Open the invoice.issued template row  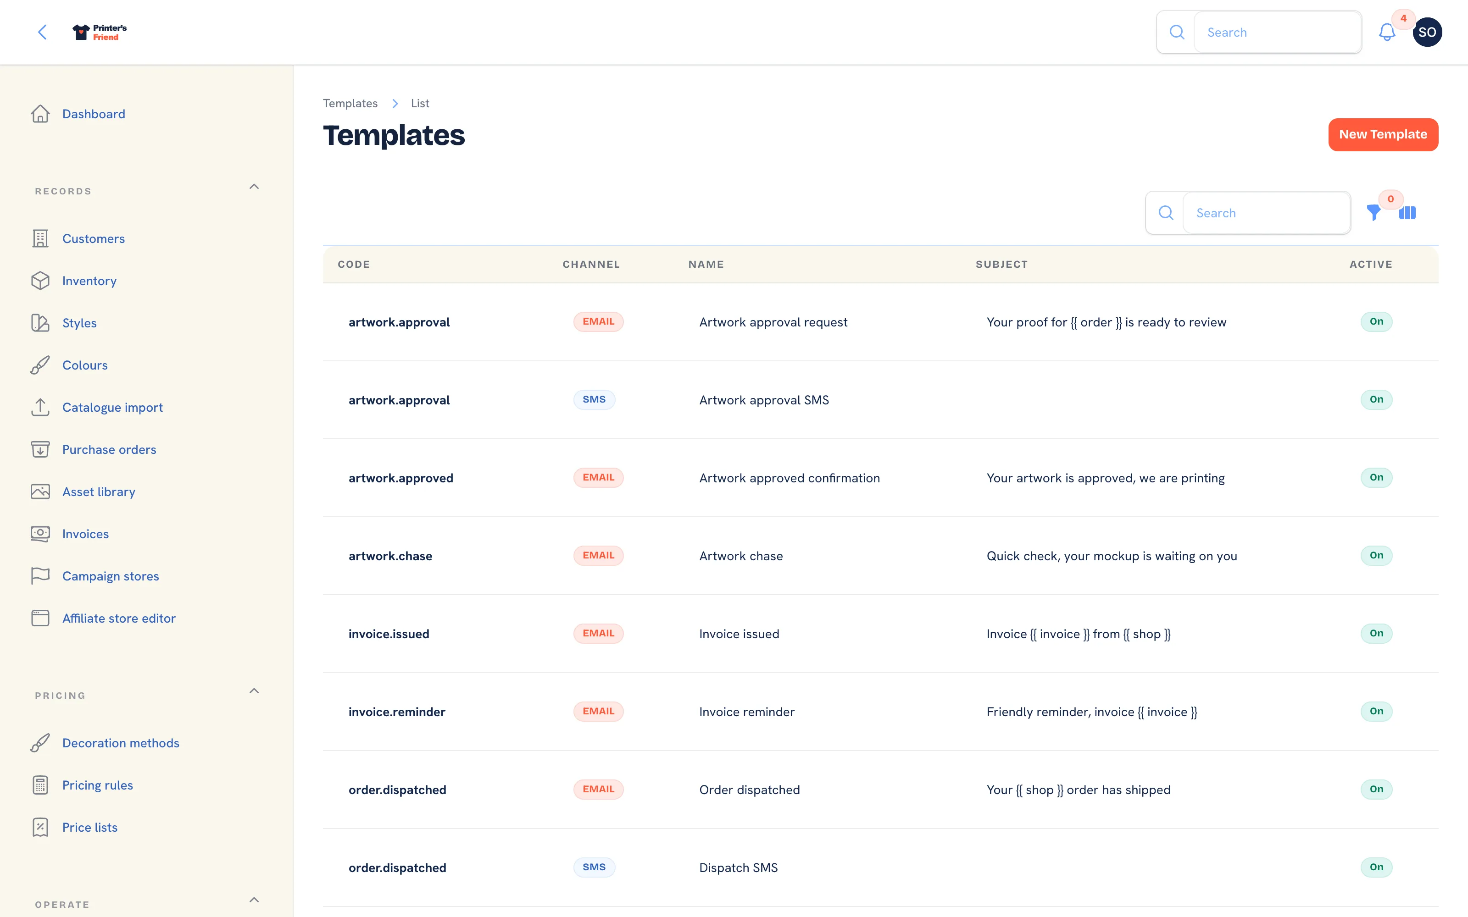pyautogui.click(x=880, y=634)
